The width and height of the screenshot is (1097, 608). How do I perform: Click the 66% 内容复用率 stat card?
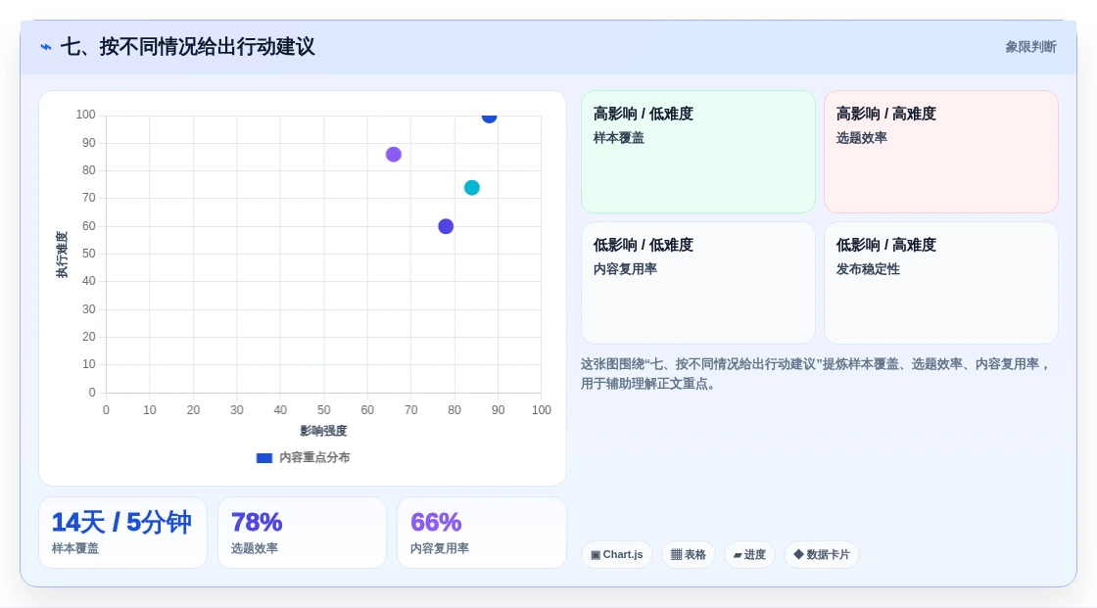pyautogui.click(x=481, y=533)
